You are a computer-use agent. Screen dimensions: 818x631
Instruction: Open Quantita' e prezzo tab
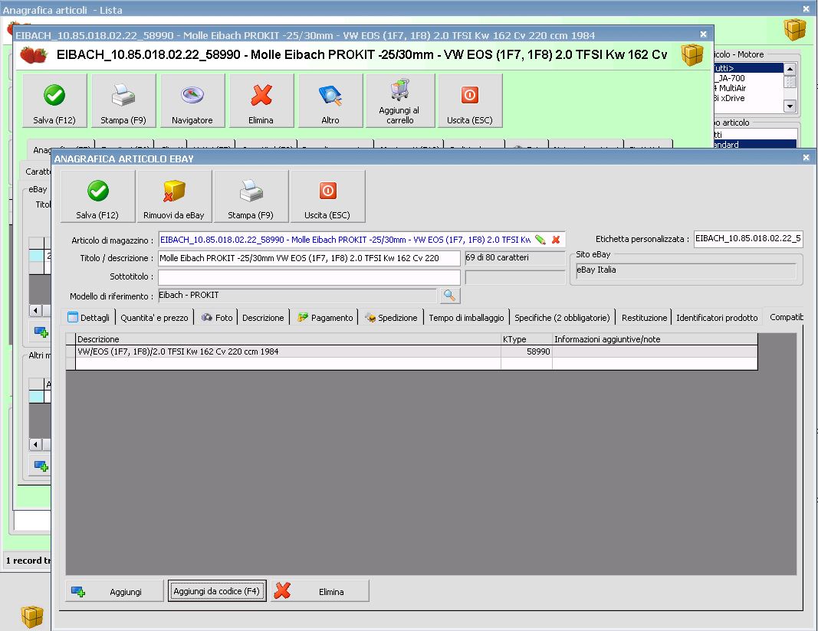coord(154,317)
